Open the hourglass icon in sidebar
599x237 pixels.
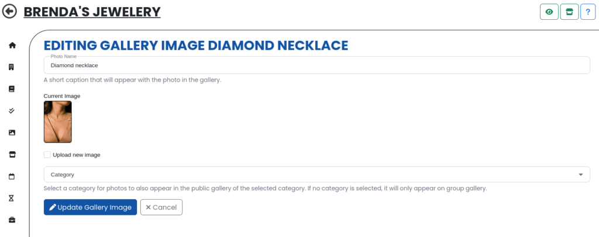pyautogui.click(x=12, y=198)
